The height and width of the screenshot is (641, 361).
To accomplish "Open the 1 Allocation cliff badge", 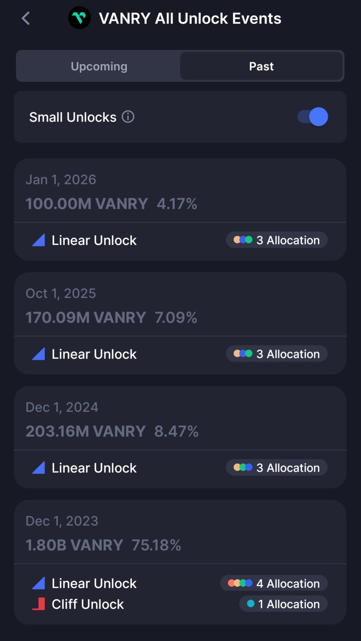I will [x=283, y=604].
